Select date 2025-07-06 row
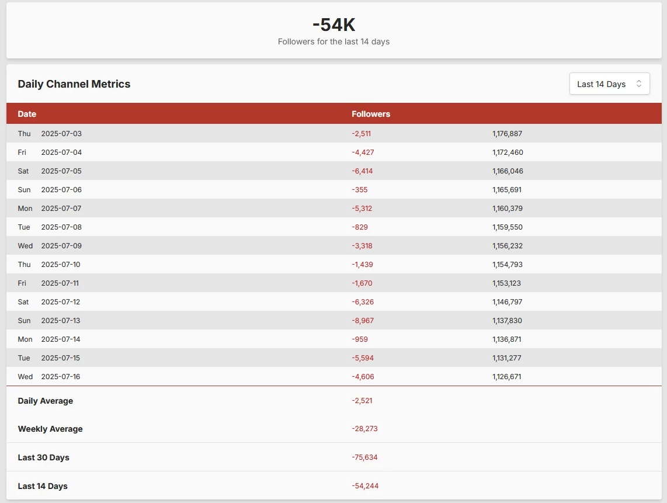The width and height of the screenshot is (667, 503). (x=334, y=190)
